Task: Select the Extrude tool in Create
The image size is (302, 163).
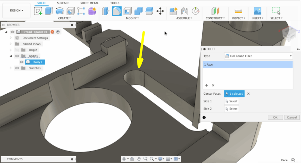Action: (49, 11)
